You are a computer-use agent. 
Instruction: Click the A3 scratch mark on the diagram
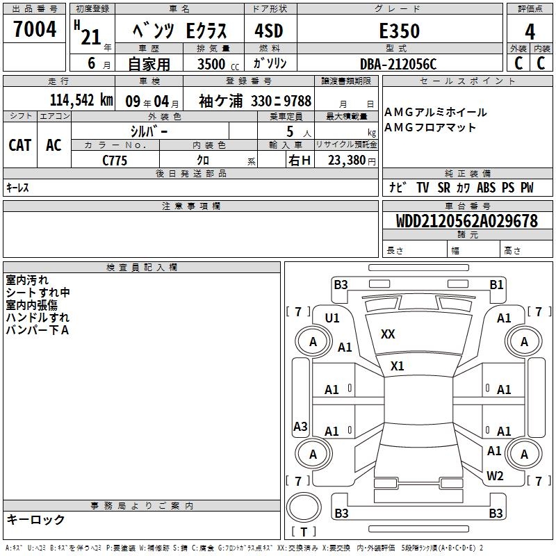click(x=300, y=426)
